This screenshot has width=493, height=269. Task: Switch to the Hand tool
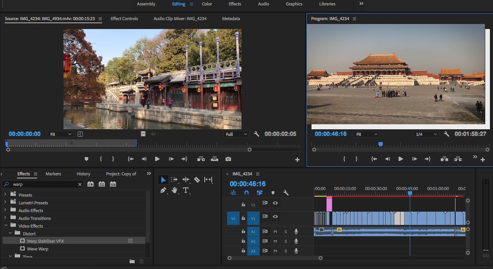coord(175,190)
